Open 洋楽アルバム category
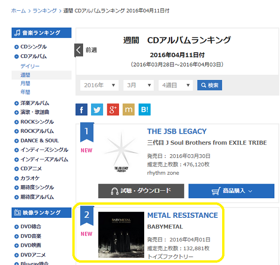 pyautogui.click(x=35, y=103)
